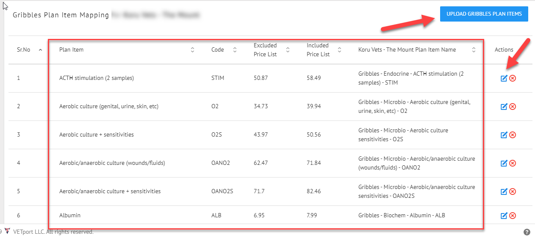The width and height of the screenshot is (535, 238).
Task: Open the help question mark icon
Action: coord(527,232)
